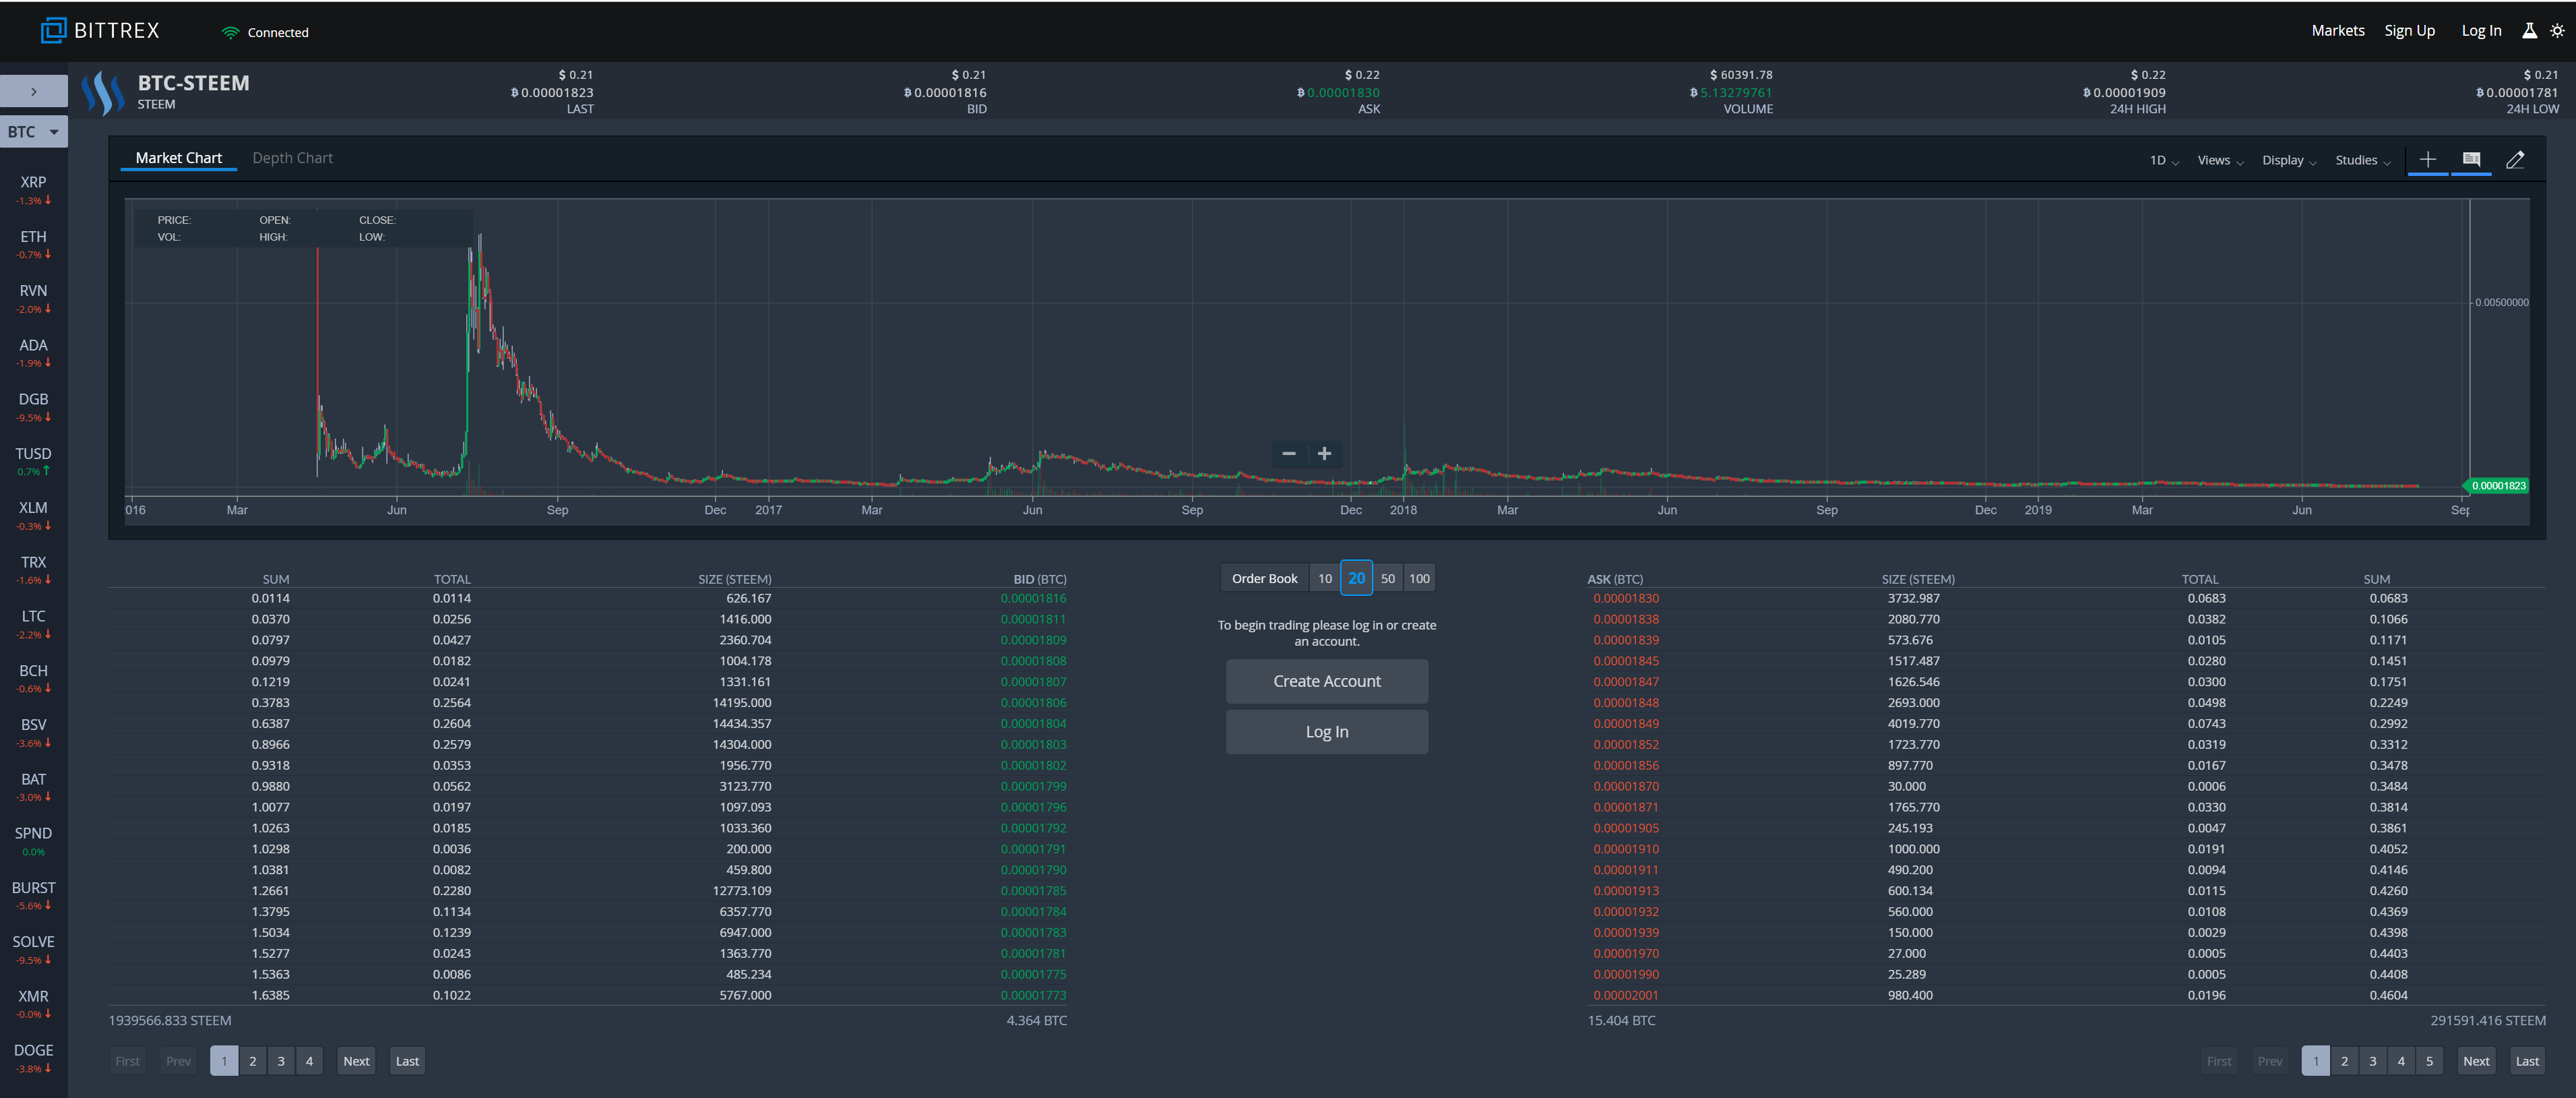Select BSV market in sidebar
Screen dimensions: 2576x1098
(x=33, y=732)
